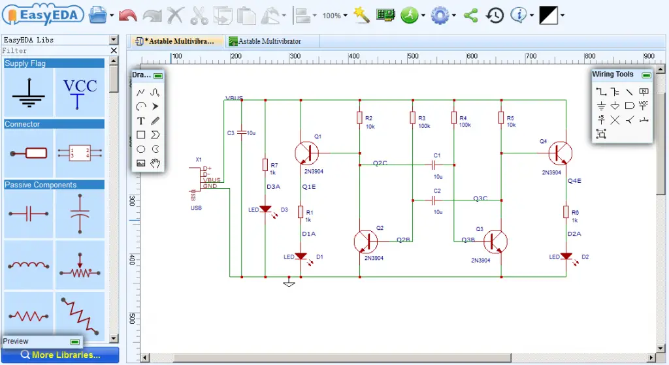Viewport: 669px width, 365px height.
Task: Select the +5V flag wiring tool
Action: pyautogui.click(x=601, y=120)
